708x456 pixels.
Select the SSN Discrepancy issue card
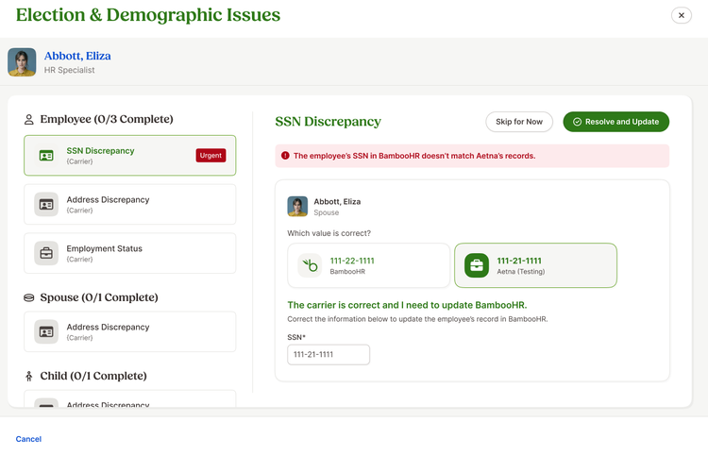pos(129,156)
